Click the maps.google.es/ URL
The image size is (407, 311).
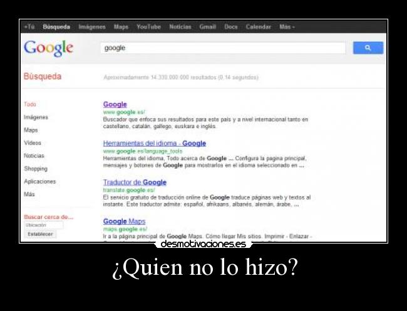tap(125, 229)
